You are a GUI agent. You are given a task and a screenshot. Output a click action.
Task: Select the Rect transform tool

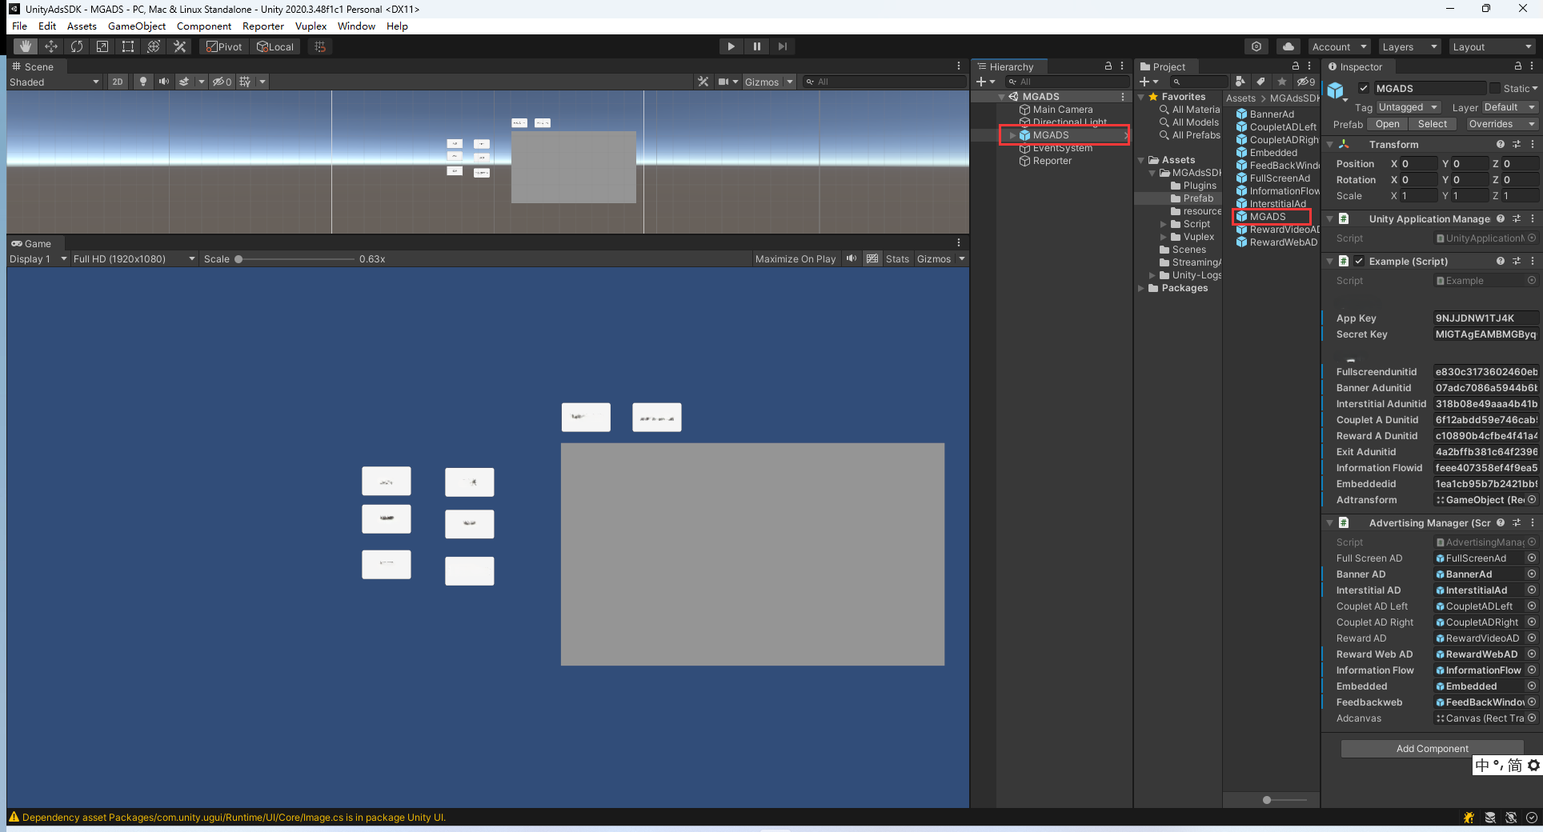[128, 46]
